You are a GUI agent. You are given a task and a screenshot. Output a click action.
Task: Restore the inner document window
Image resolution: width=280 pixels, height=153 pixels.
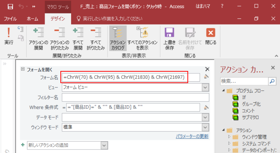click(256, 18)
